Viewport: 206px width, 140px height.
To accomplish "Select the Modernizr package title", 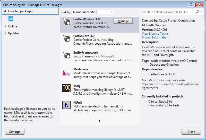I will click(x=81, y=69).
